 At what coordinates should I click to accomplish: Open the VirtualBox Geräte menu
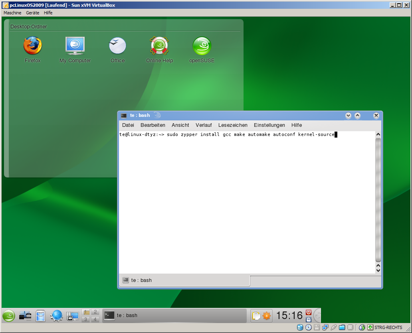click(x=33, y=13)
